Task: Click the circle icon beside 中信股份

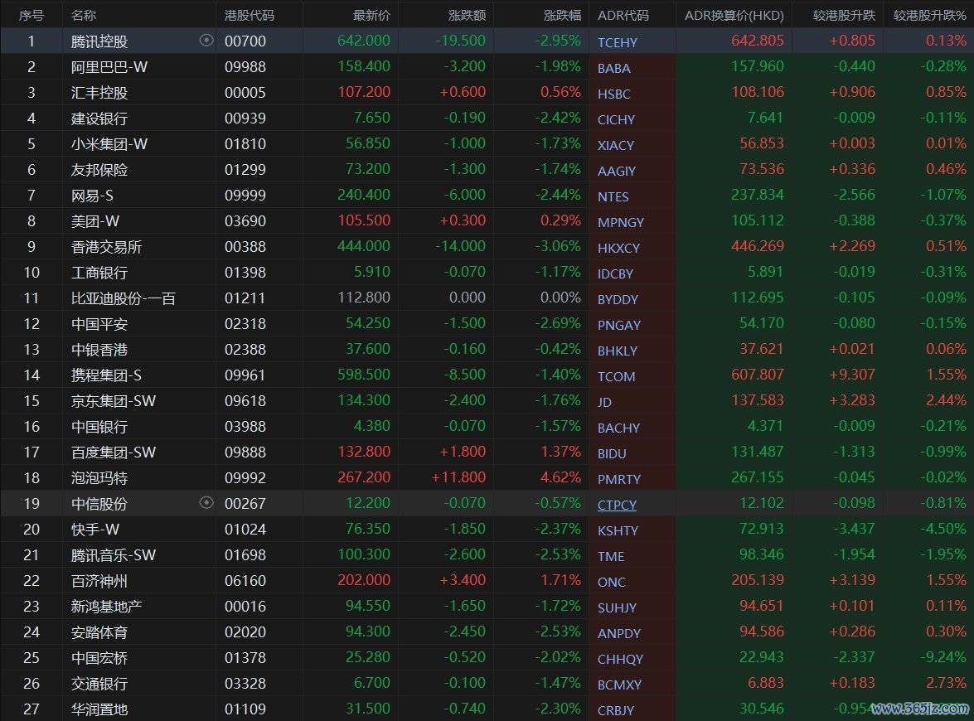Action: (x=206, y=502)
